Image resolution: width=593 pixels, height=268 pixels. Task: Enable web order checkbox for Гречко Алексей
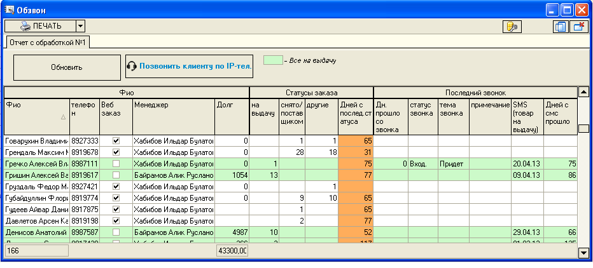coord(115,163)
